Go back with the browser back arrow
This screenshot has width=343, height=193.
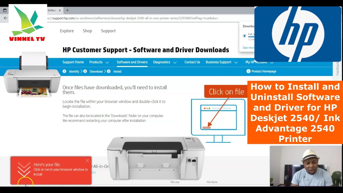[x=5, y=18]
